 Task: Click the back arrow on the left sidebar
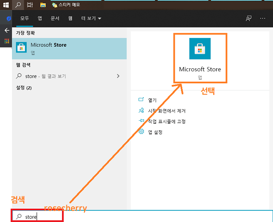(7, 30)
